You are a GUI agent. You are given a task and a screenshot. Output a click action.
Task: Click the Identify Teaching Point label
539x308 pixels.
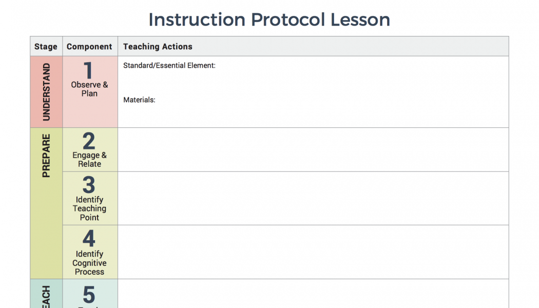(89, 208)
